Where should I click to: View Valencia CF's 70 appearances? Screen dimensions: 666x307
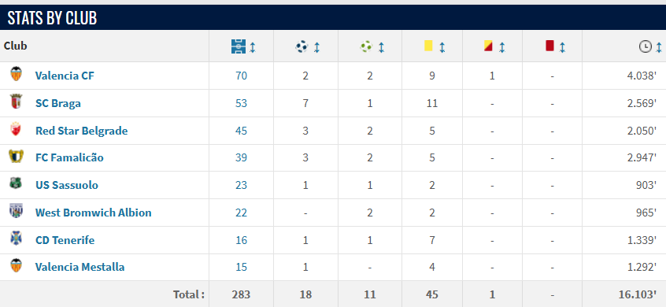(241, 76)
